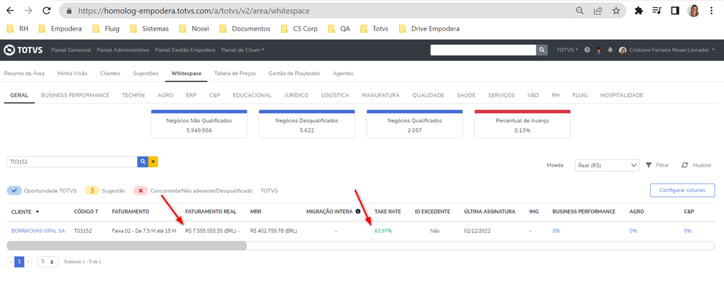Open Chrome profile avatar
This screenshot has height=284, width=724.
coord(693,11)
